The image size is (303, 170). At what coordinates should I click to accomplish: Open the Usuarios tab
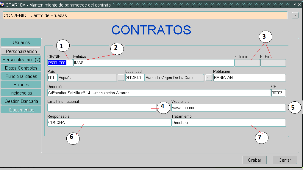(21, 42)
